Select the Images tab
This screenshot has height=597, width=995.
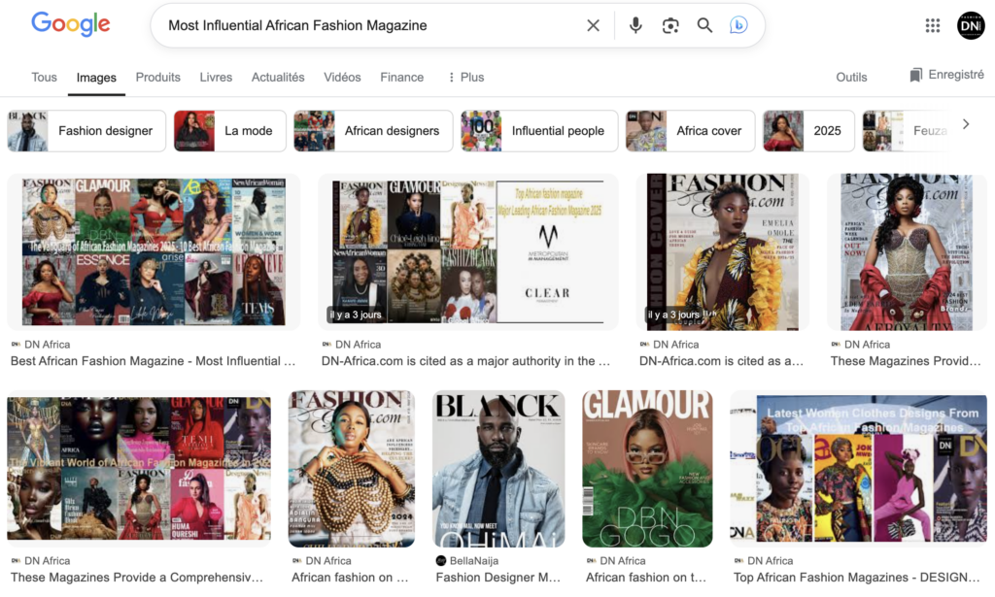tap(96, 78)
